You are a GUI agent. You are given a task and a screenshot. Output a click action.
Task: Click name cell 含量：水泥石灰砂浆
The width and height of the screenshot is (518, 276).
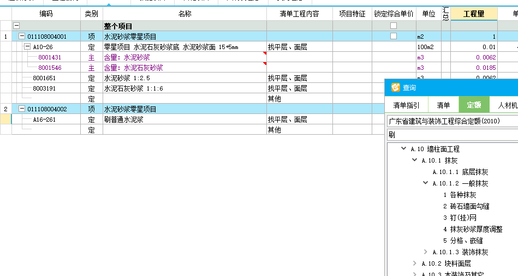click(x=184, y=68)
